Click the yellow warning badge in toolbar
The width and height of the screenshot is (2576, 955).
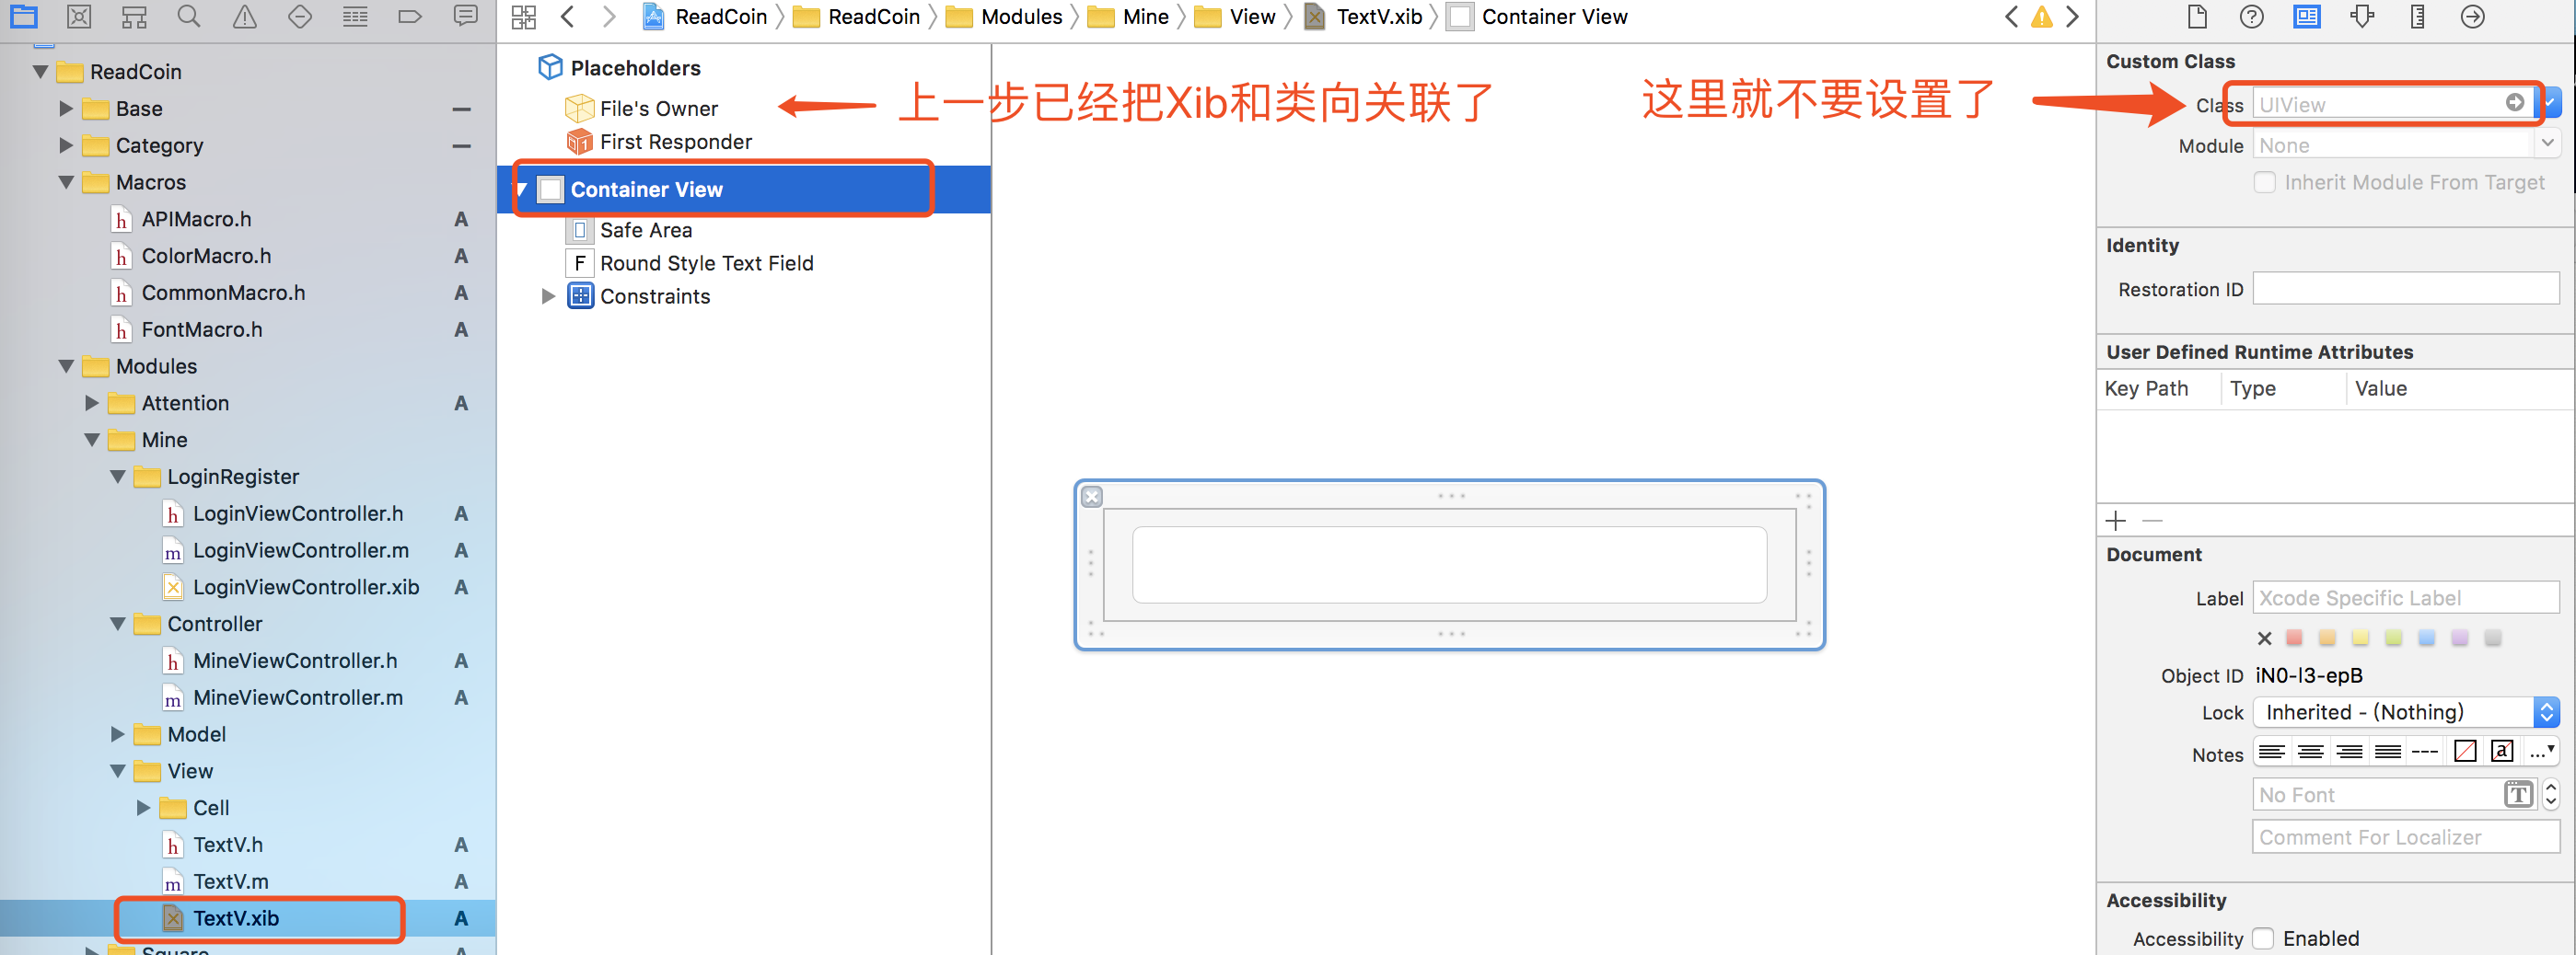(x=2041, y=17)
